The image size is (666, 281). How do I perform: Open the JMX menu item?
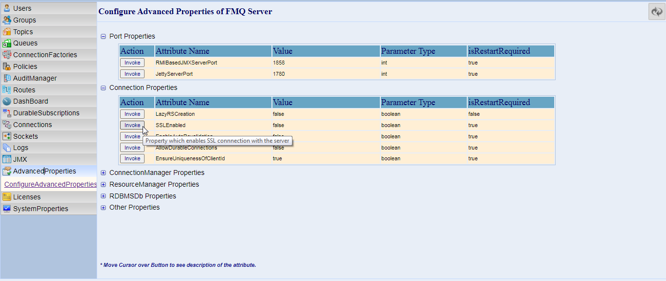click(x=49, y=159)
